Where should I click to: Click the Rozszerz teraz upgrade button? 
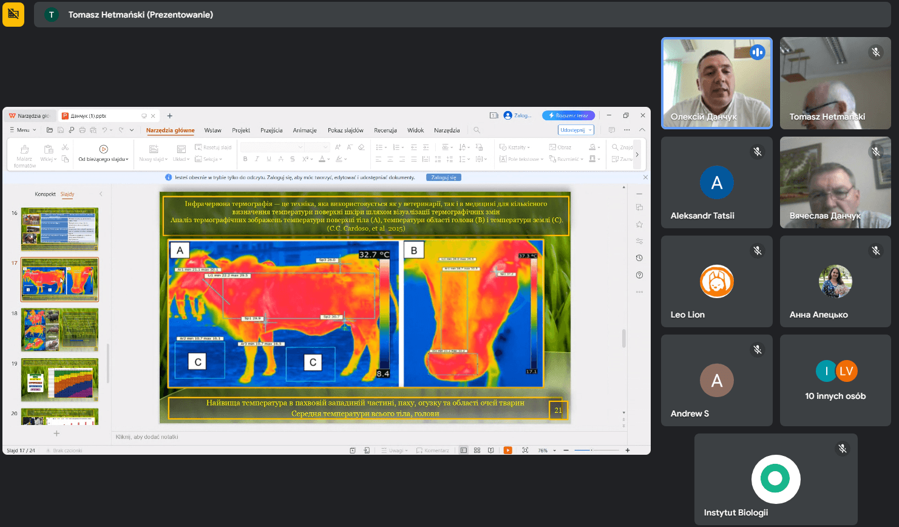tap(569, 115)
